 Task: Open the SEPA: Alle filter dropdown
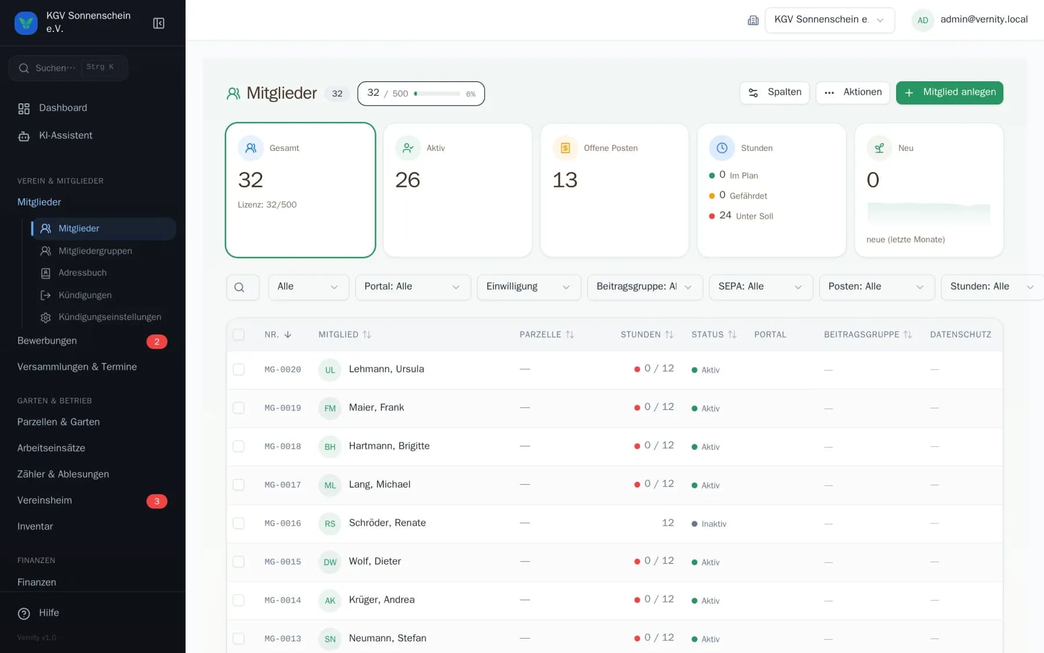[x=760, y=287]
